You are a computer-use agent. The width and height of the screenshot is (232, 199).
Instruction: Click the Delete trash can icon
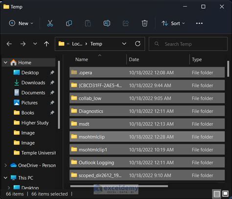coord(144,23)
